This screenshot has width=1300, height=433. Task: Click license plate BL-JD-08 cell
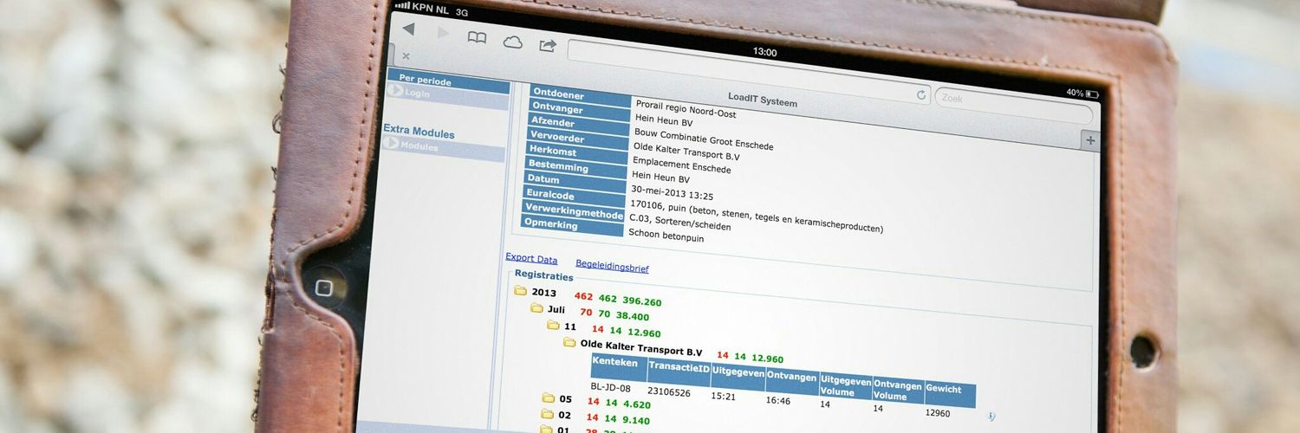coord(611,387)
